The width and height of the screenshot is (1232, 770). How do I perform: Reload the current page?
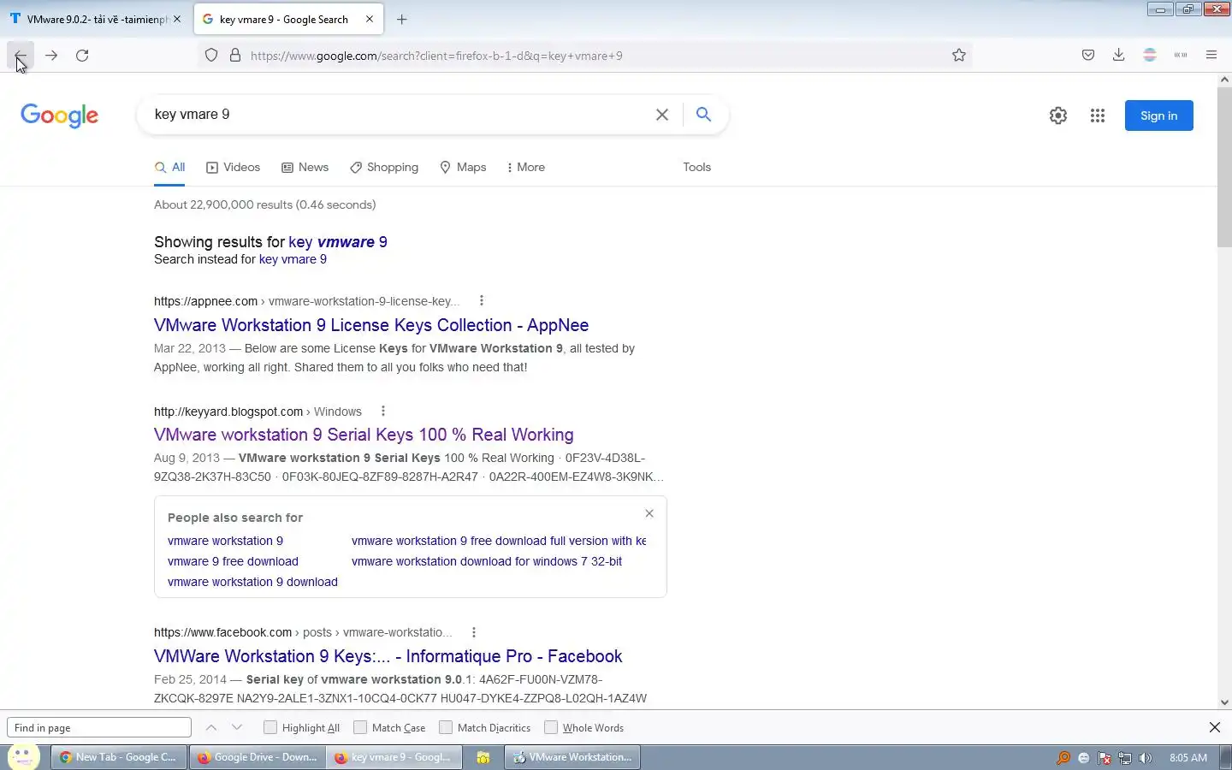[x=82, y=56]
